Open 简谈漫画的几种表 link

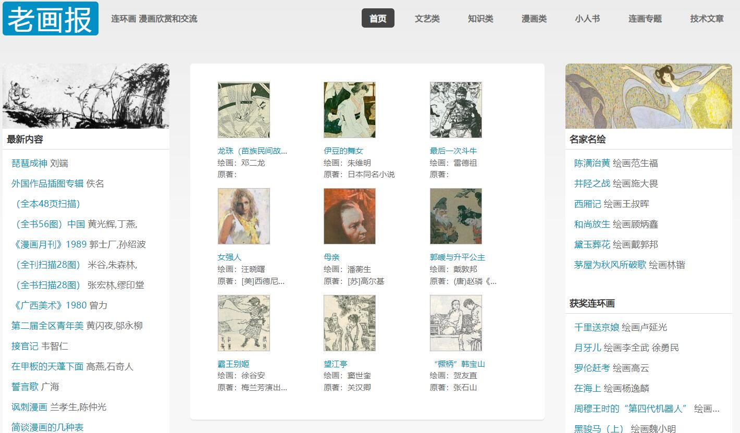(47, 427)
